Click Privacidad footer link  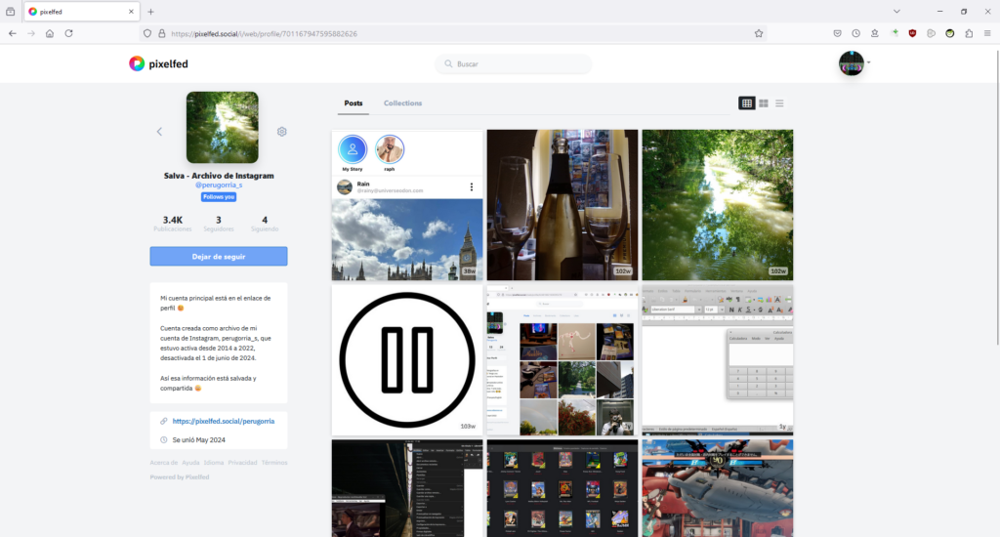(242, 463)
